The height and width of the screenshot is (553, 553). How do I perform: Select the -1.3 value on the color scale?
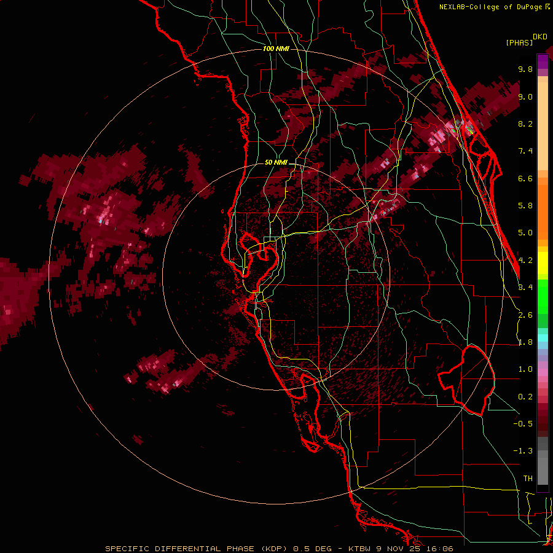523,451
